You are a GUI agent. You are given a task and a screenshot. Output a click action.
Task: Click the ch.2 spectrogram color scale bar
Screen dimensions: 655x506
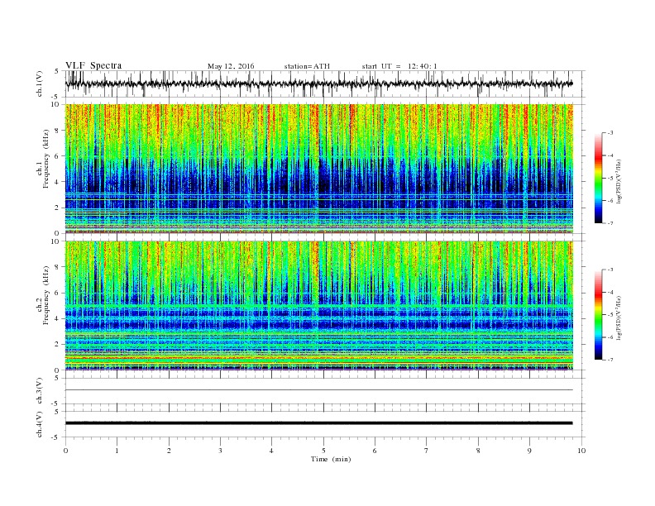pos(598,315)
